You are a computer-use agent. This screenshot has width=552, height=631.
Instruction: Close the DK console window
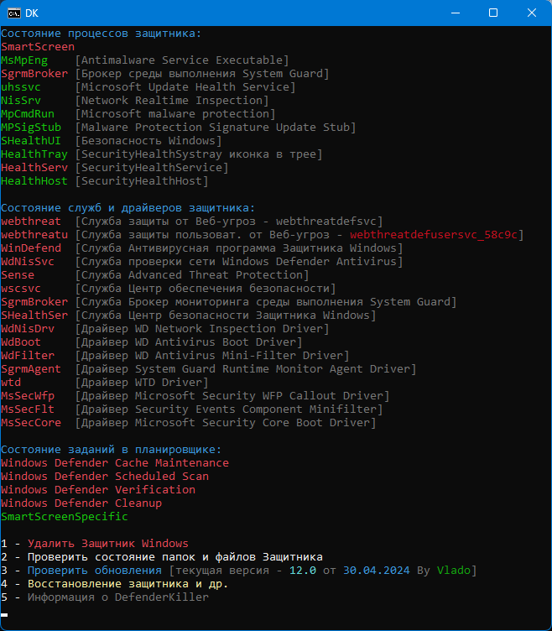532,13
